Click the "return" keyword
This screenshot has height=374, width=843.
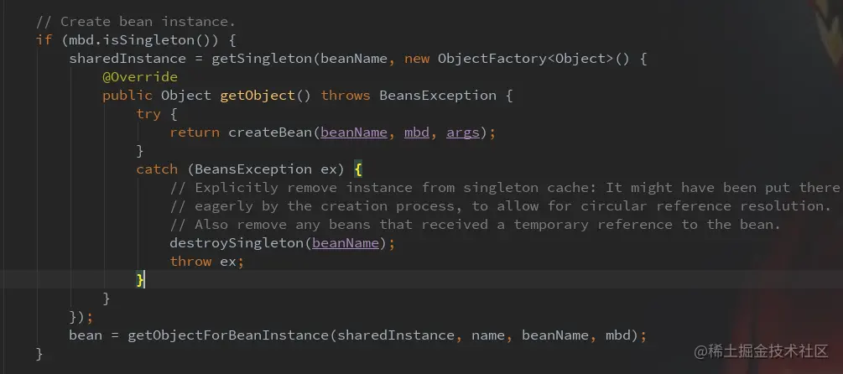pos(195,132)
